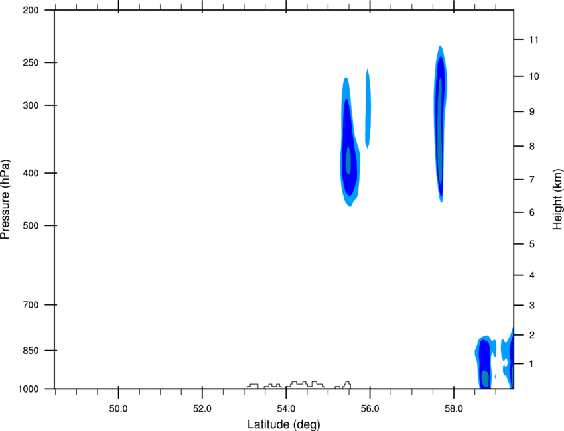Screen dimensions: 564x431
Task: Click the 'Height (km)' axis title
Action: click(557, 199)
